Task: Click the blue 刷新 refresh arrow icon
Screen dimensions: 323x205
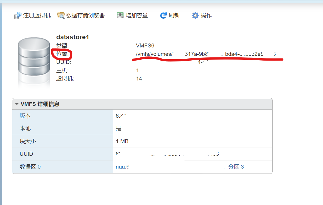Action: pyautogui.click(x=163, y=15)
